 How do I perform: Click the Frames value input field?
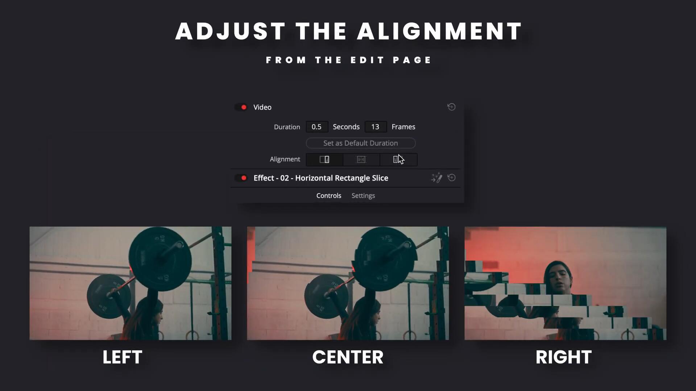click(375, 126)
